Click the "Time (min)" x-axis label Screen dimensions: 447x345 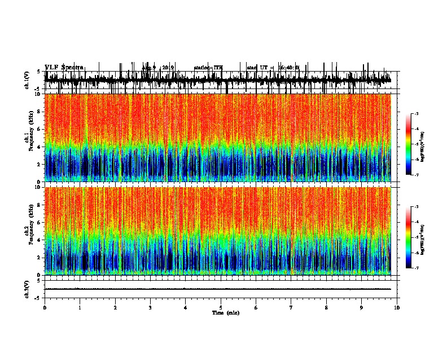point(226,313)
